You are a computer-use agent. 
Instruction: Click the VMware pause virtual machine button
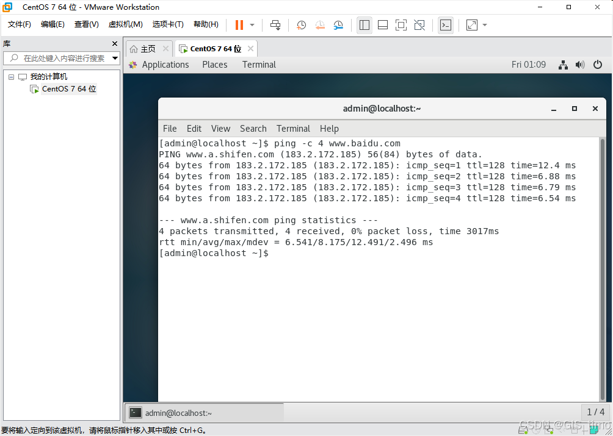point(239,25)
